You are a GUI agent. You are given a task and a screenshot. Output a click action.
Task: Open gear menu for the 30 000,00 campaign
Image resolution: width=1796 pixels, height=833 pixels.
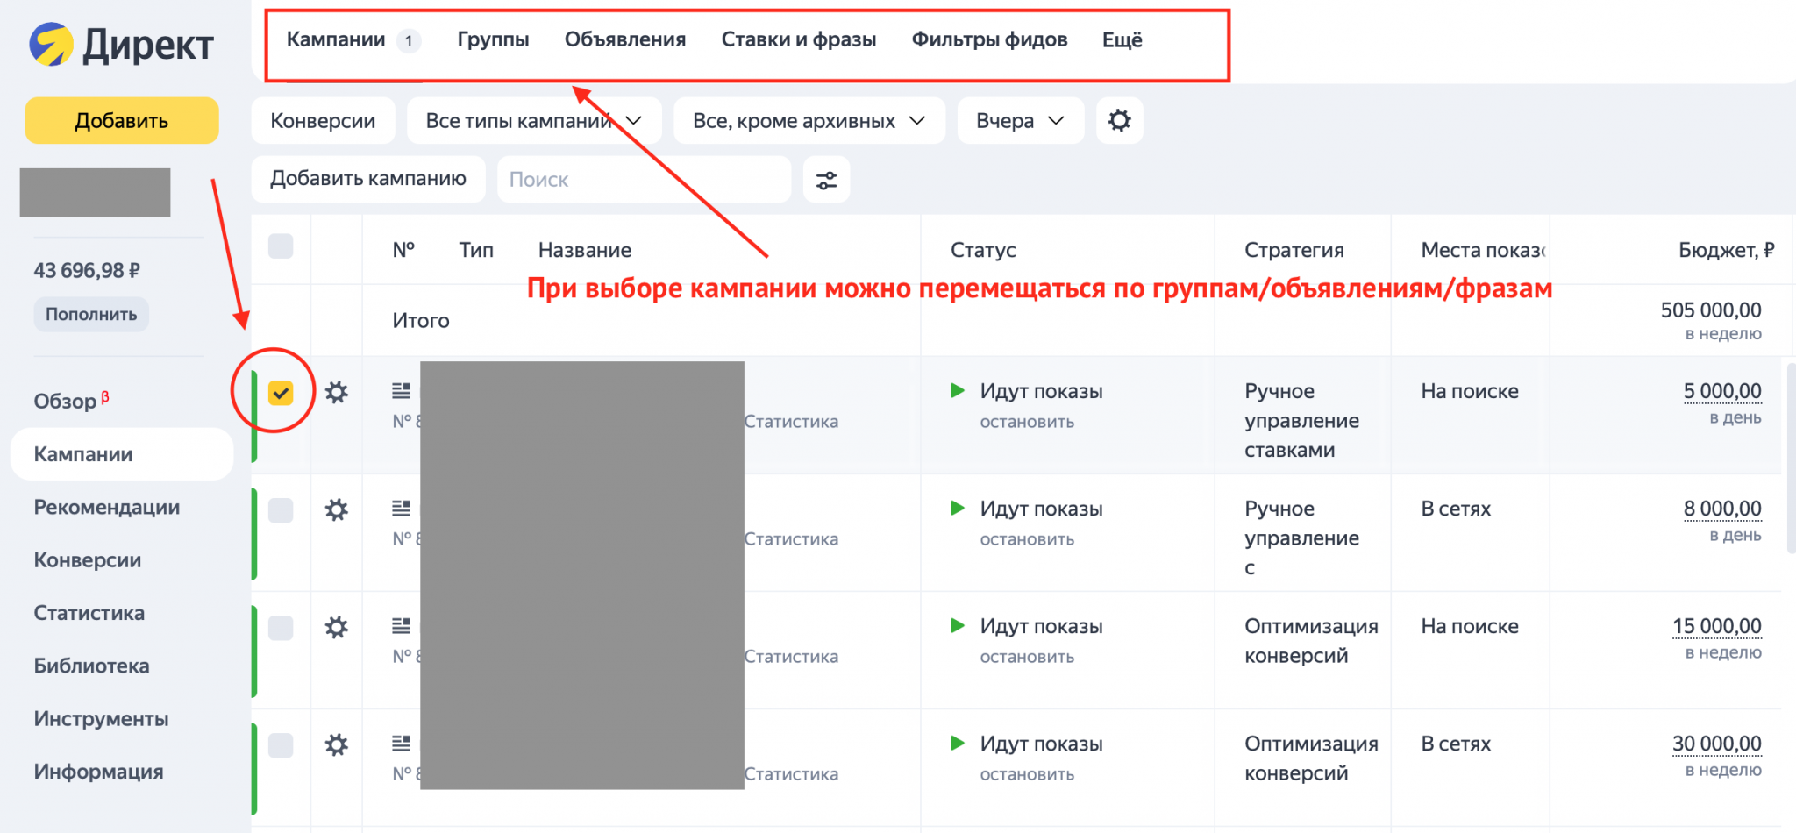click(337, 744)
